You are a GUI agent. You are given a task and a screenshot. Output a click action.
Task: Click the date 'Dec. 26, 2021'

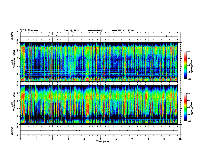coord(72,31)
